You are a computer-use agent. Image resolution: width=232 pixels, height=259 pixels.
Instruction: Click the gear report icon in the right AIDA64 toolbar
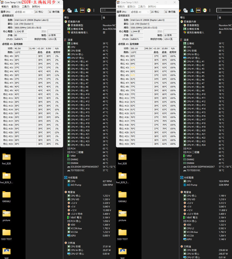185,10
